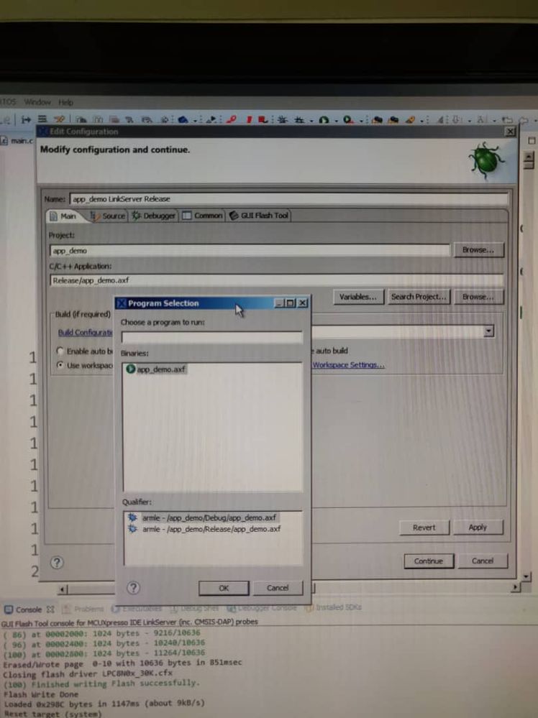The height and width of the screenshot is (718, 538).
Task: Switch to the GUI Flash Tool tab
Action: tap(259, 215)
